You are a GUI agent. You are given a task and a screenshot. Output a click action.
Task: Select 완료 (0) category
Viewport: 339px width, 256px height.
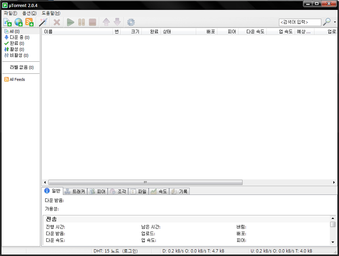[14, 43]
